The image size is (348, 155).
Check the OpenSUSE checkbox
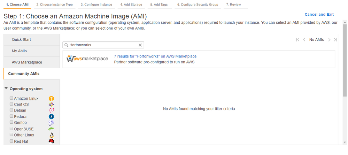(x=11, y=129)
